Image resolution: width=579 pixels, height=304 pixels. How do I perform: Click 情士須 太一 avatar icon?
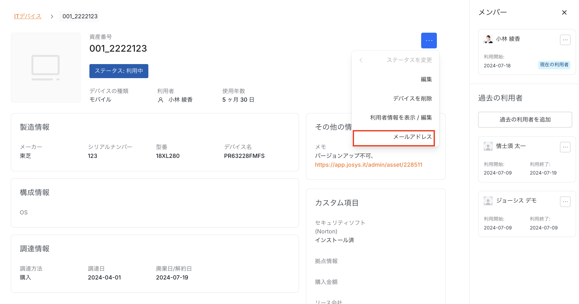pos(488,146)
